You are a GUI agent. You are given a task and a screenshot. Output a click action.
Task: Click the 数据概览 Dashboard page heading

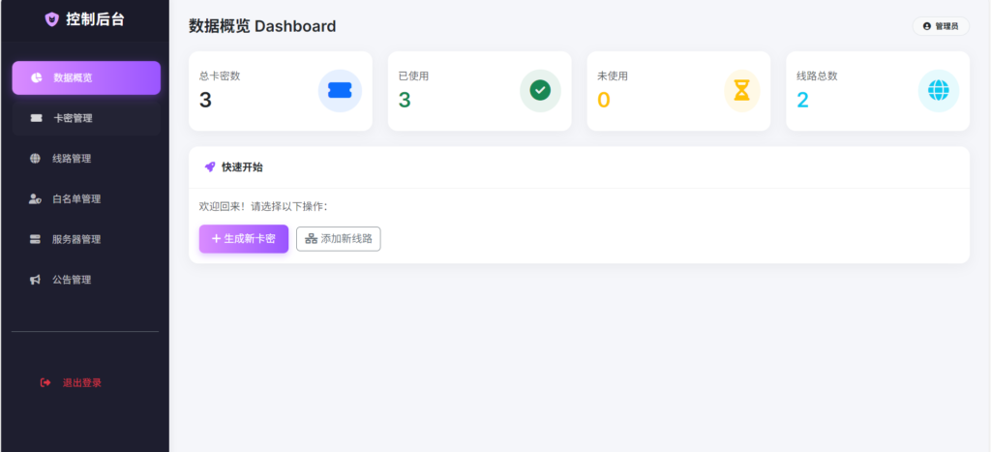tap(262, 26)
